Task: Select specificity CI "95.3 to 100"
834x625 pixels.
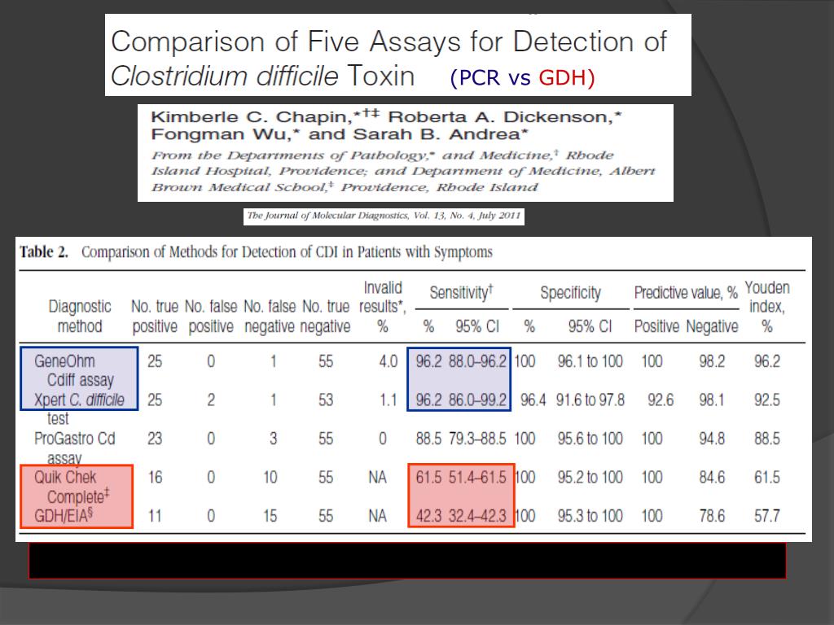Action: (590, 515)
